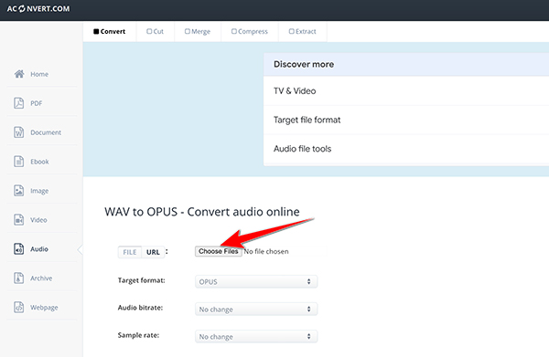The image size is (549, 357).
Task: Click the PDF file icon
Action: click(x=19, y=103)
